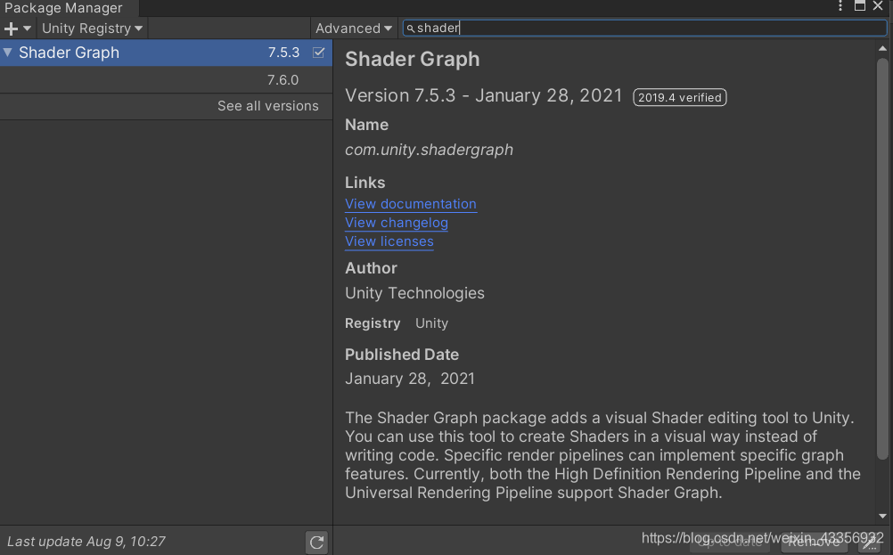Open the Unity Registry dropdown
Image resolution: width=893 pixels, height=555 pixels.
[93, 29]
